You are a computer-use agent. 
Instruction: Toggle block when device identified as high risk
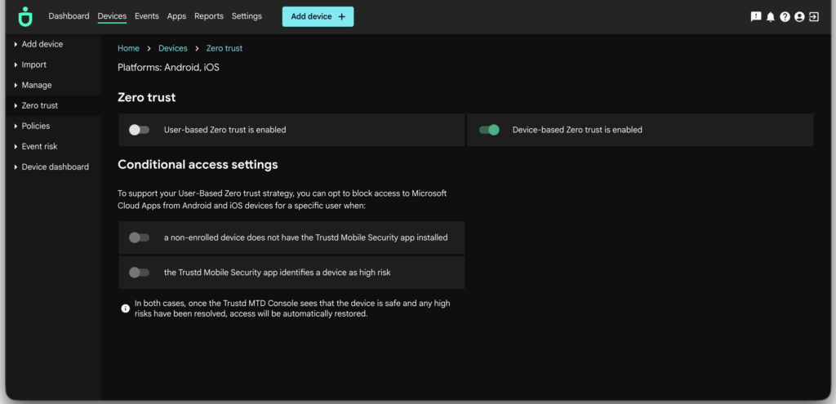140,273
